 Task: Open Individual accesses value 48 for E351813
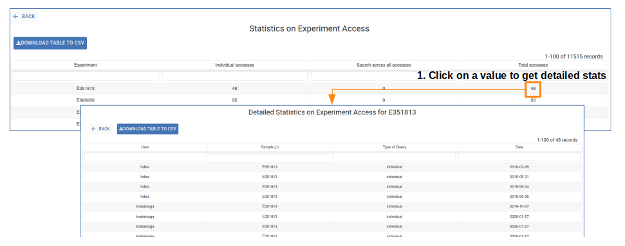(234, 89)
